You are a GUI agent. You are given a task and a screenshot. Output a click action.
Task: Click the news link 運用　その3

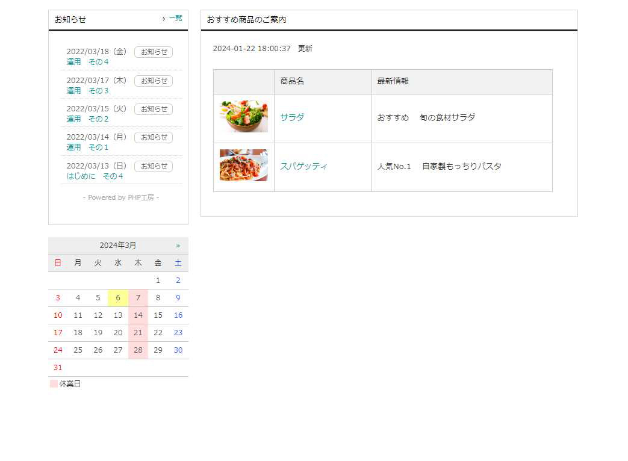(x=87, y=90)
